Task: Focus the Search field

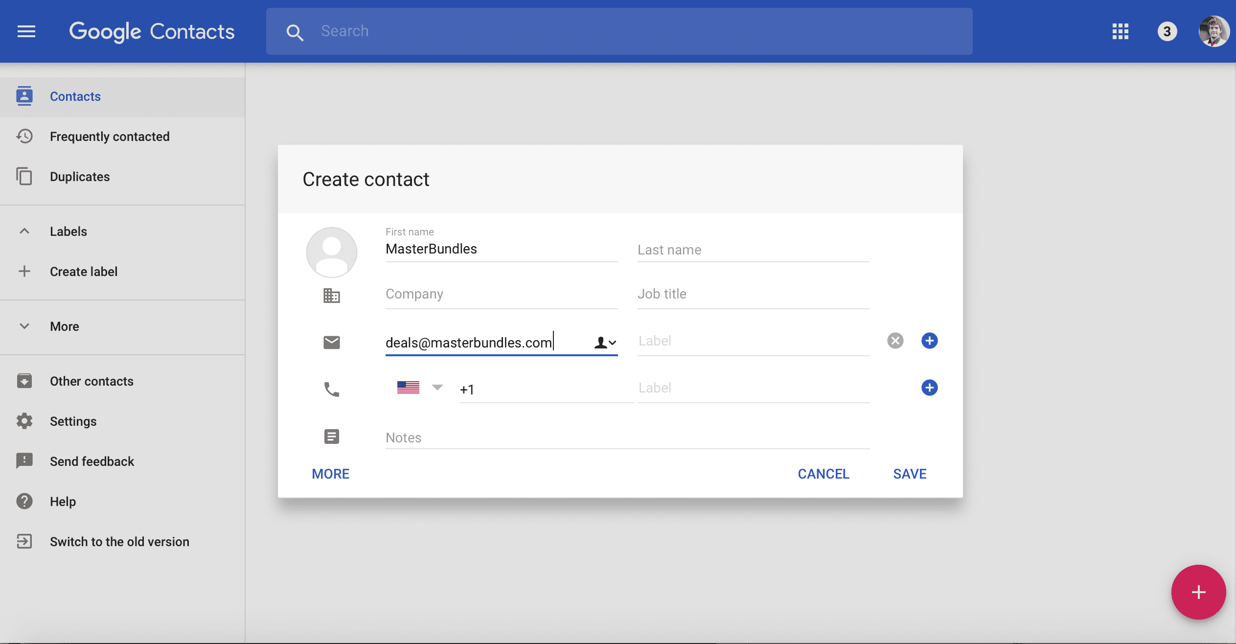Action: coord(619,31)
